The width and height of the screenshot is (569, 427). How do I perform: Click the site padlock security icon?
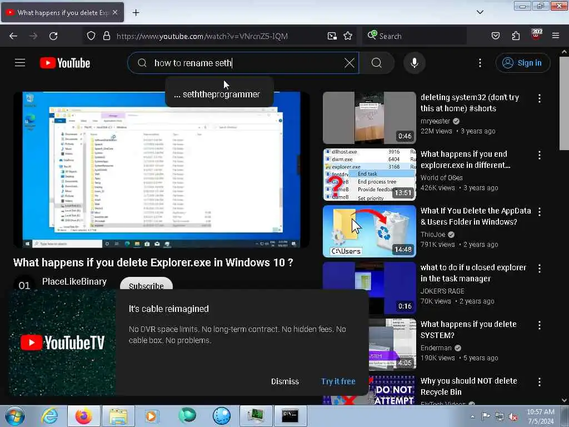[106, 36]
